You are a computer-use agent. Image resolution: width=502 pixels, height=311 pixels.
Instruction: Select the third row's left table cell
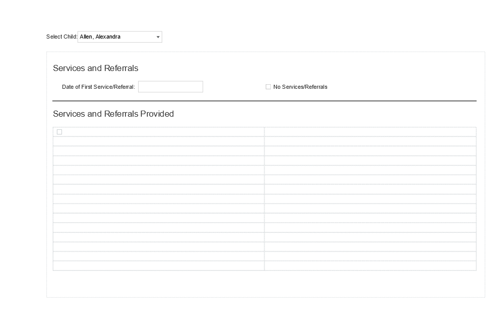(159, 151)
